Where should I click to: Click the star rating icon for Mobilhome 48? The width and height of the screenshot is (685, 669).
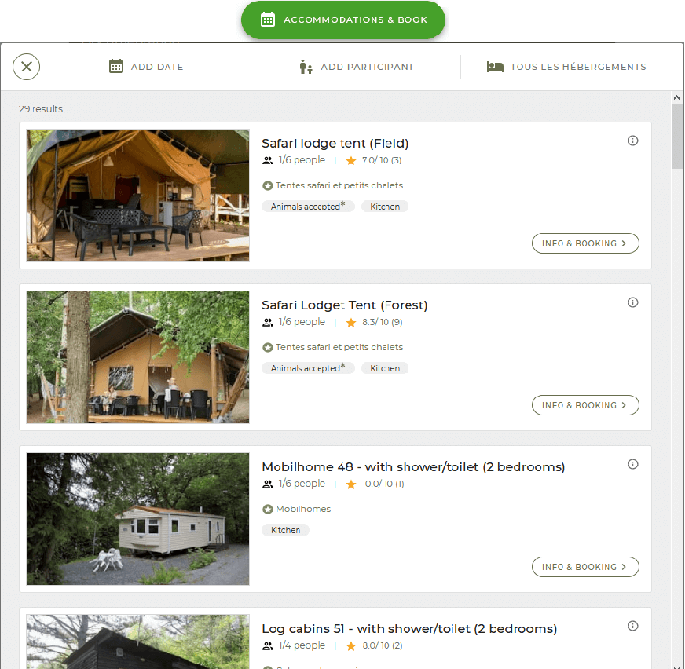[351, 484]
